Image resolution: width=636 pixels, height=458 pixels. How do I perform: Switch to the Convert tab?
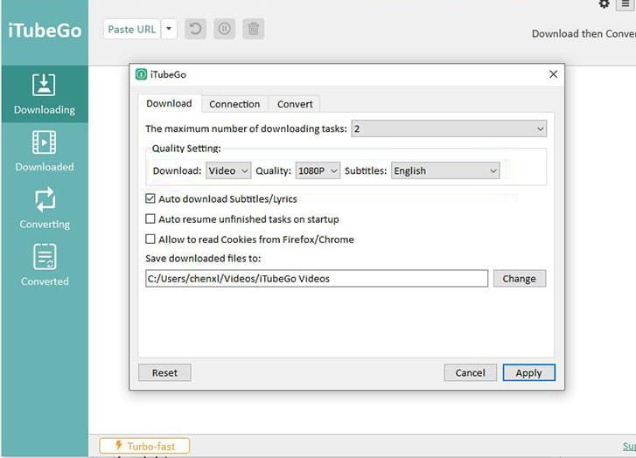tap(295, 104)
